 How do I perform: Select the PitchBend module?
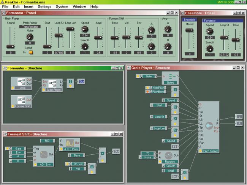(156, 92)
